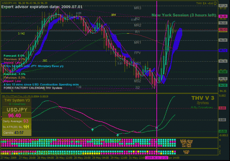
Task: Click the USD: Construction Spending m/m line
Action: pyautogui.click(x=41, y=85)
